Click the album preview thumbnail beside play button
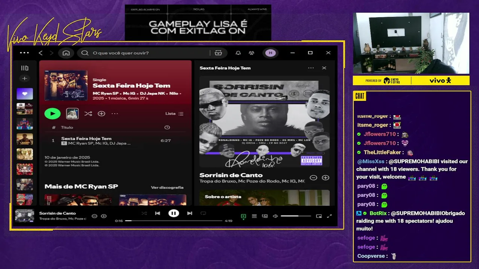Image resolution: width=479 pixels, height=269 pixels. (x=72, y=114)
